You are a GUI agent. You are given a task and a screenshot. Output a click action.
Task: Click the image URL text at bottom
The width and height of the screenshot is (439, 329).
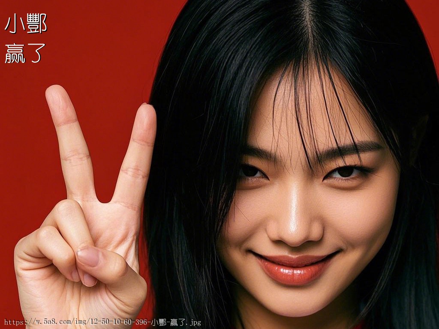(x=102, y=322)
